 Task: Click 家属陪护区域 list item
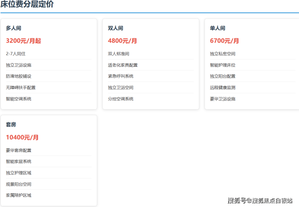click(x=19, y=195)
